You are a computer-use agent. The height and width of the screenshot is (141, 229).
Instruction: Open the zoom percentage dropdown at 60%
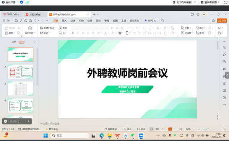pos(194,129)
